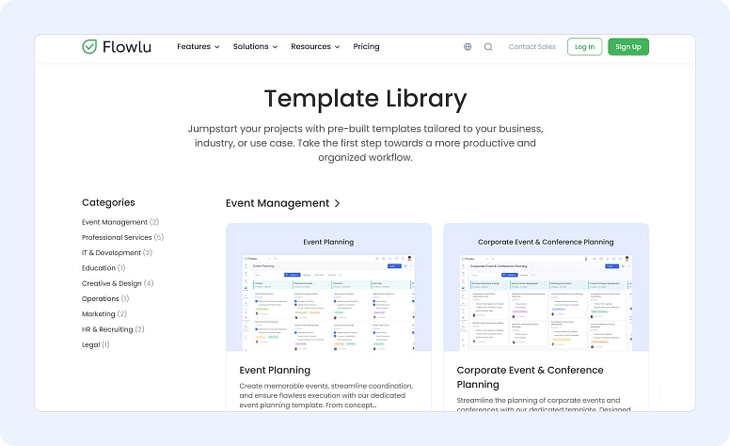Viewport: 730px width, 446px height.
Task: Click the green Sign Up button
Action: [x=627, y=47]
